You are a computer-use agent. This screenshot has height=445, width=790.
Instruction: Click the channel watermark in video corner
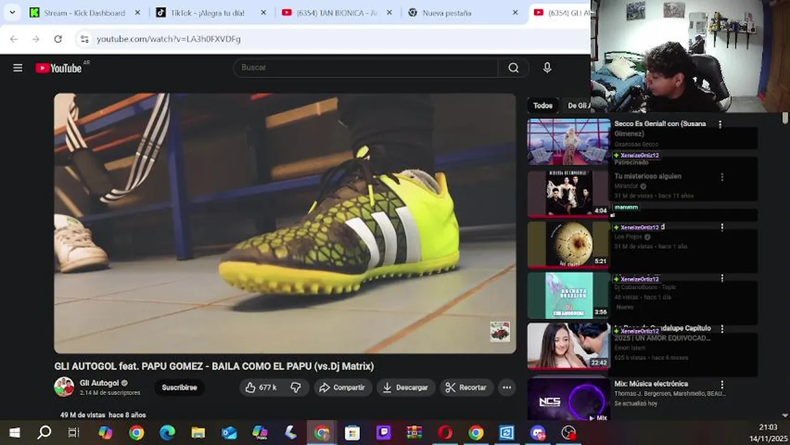tap(500, 331)
